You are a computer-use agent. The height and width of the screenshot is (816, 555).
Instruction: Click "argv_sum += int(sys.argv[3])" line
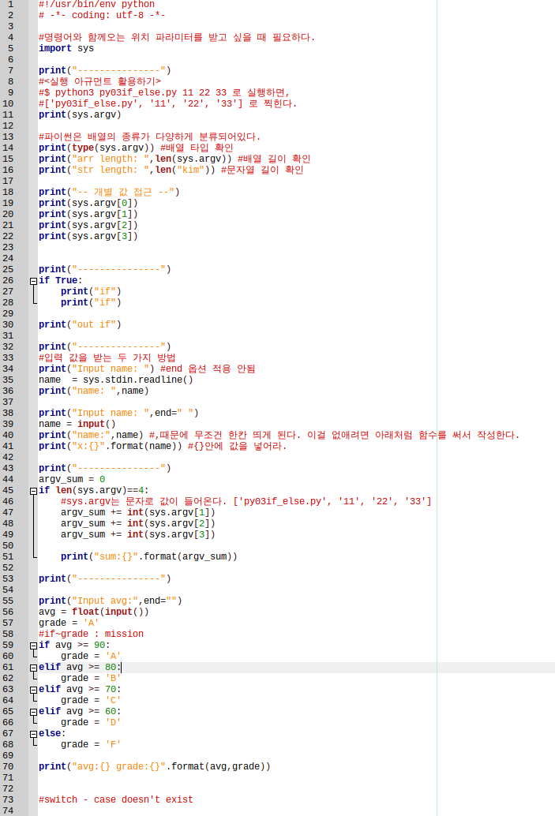(x=138, y=534)
